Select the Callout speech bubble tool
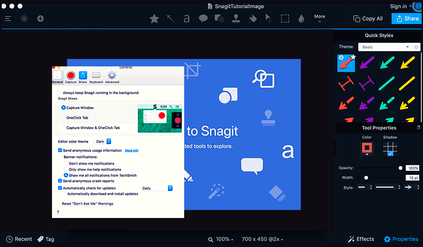The image size is (423, 247). (x=203, y=18)
